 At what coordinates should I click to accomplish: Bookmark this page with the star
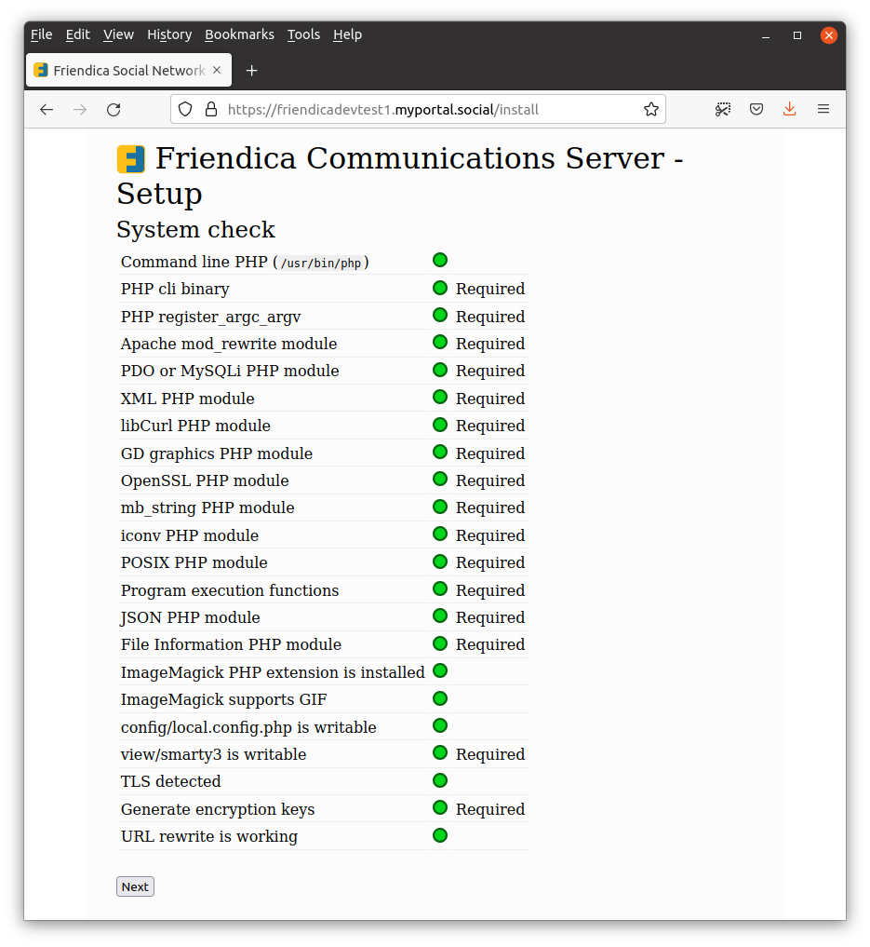pyautogui.click(x=651, y=109)
